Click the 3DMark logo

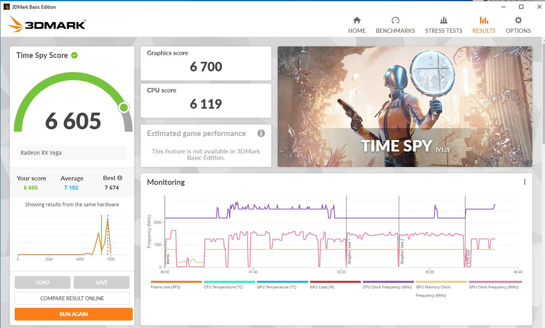46,25
